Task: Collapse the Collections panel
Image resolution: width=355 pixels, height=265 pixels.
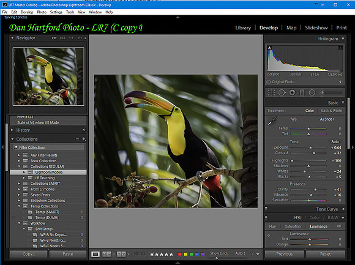Action: point(12,139)
